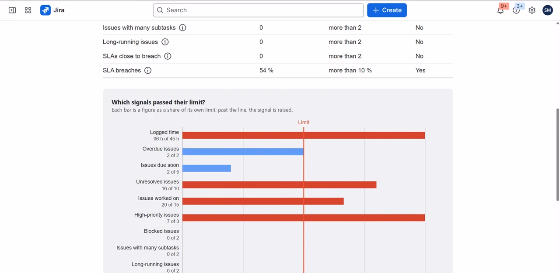Open the notifications bell
This screenshot has width=560, height=273.
point(500,10)
